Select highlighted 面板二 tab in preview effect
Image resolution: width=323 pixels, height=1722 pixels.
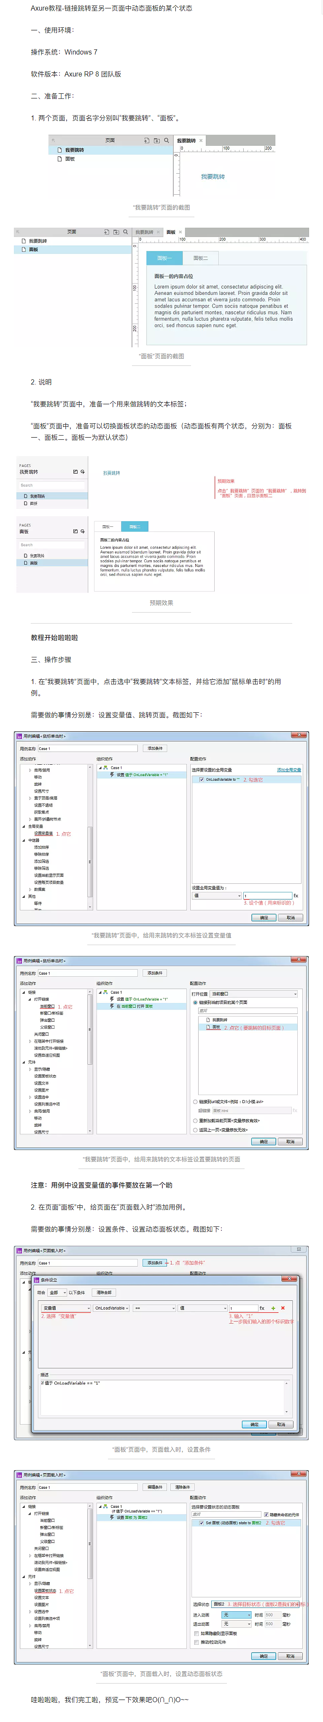[x=135, y=527]
